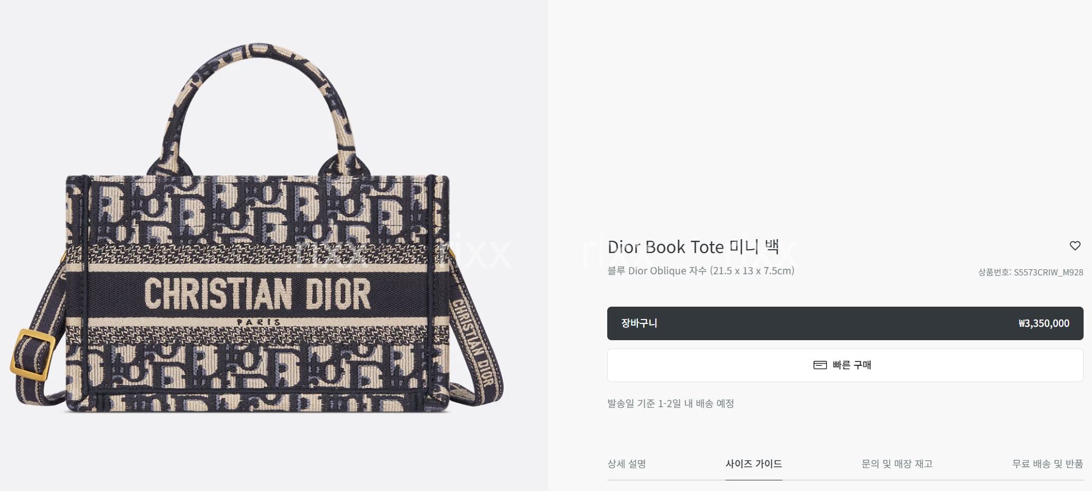Open the bag product image at CHRISTIAN DIOR lettering
Viewport: 1092px width, 491px height.
257,293
